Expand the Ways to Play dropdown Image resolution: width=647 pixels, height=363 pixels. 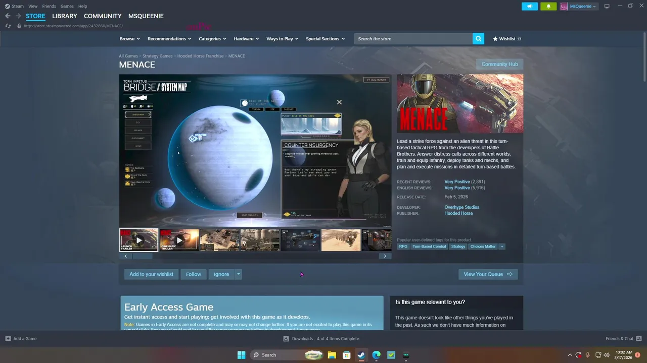283,39
